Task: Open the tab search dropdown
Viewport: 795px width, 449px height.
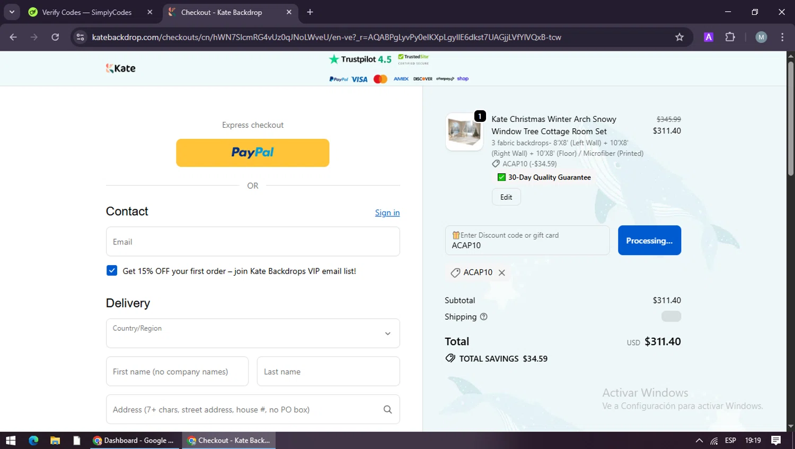Action: click(x=12, y=12)
